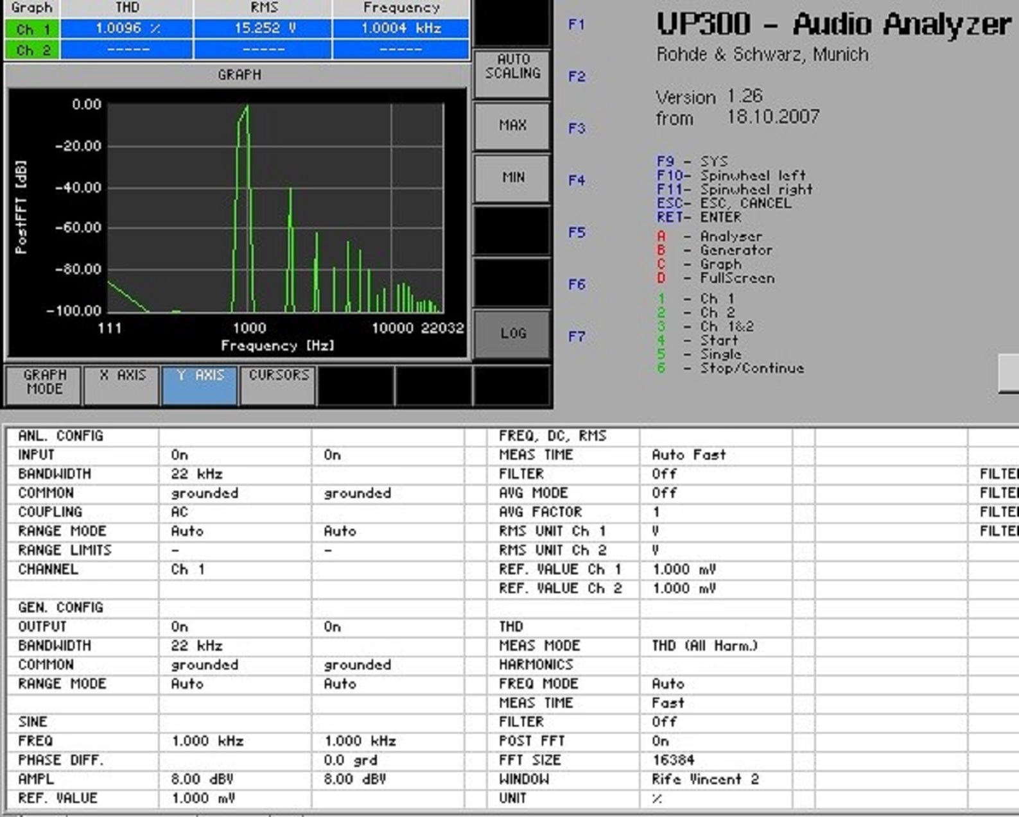Click the F1 softkey label
This screenshot has width=1019, height=817.
[x=577, y=25]
